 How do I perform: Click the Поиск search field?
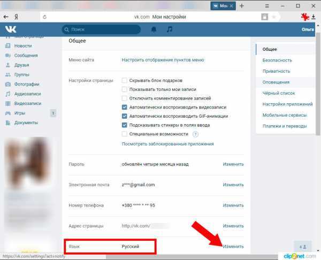[x=101, y=29]
